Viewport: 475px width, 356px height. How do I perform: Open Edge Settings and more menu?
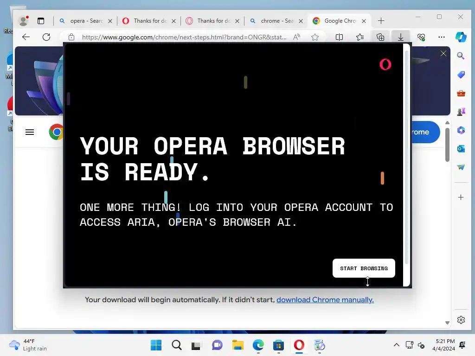[x=442, y=37]
